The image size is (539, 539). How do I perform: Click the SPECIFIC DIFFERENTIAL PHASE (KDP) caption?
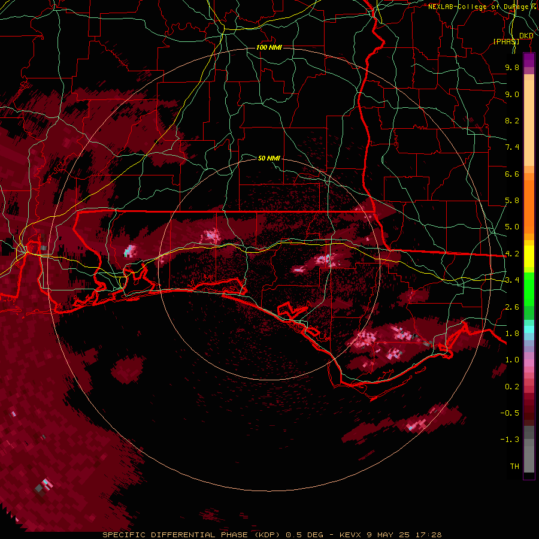point(191,535)
